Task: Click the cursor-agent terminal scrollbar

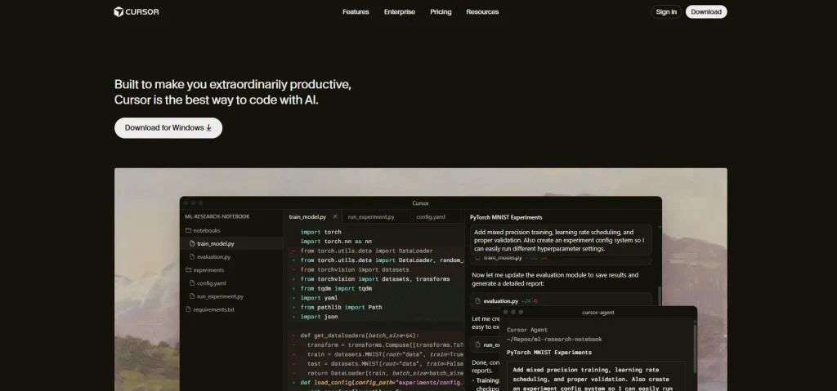Action: [x=695, y=349]
